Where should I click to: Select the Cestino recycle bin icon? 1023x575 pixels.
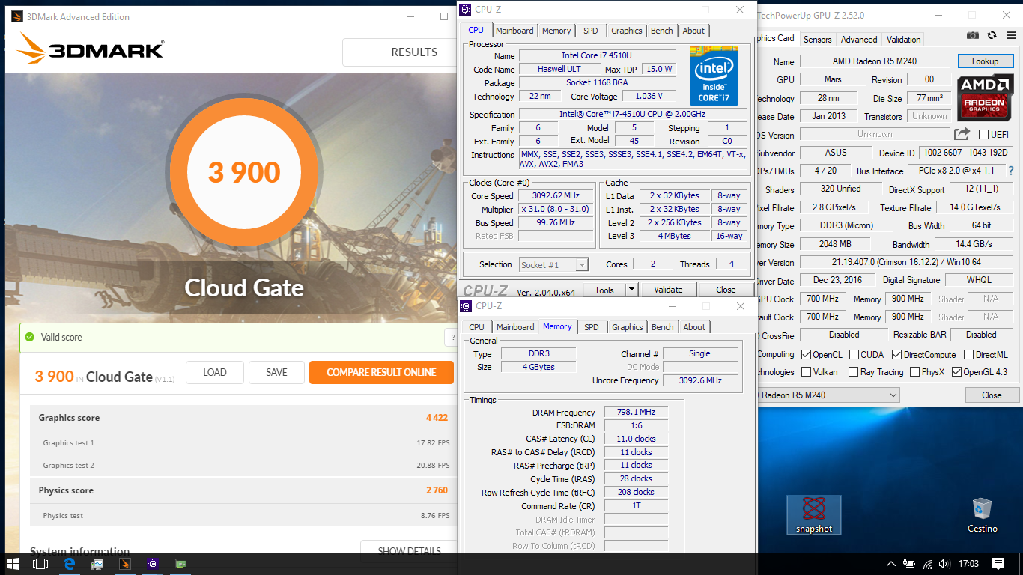(x=982, y=515)
